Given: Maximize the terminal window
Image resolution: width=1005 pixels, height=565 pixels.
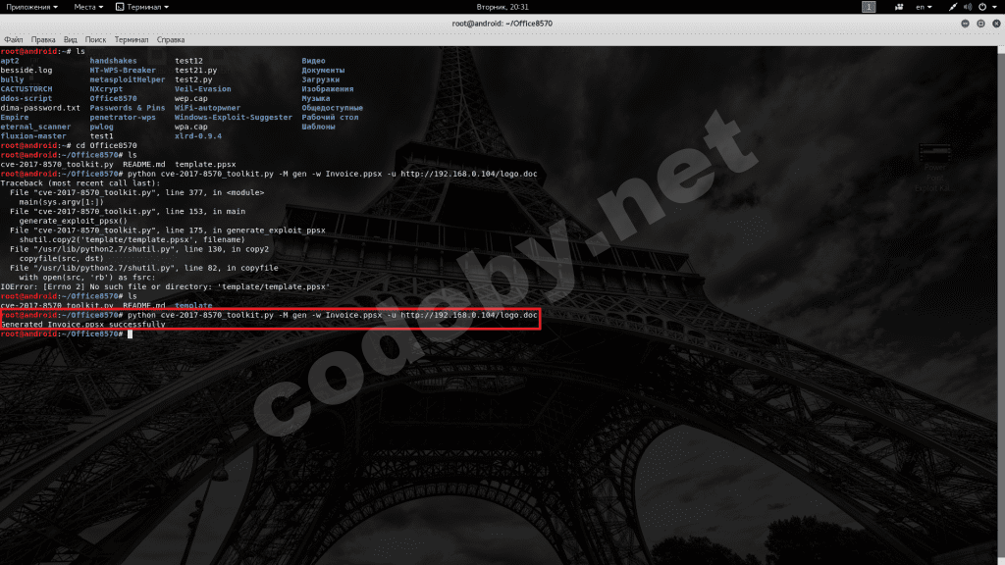Looking at the screenshot, I should tap(980, 24).
